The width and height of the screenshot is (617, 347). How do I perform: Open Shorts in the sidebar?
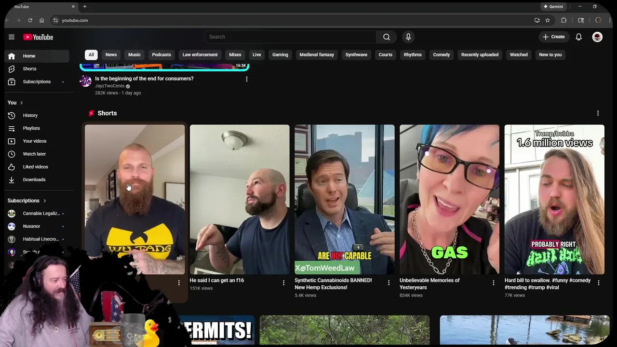point(37,69)
